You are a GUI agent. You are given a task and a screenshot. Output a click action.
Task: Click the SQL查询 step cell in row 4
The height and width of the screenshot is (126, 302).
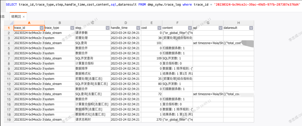point(93,43)
